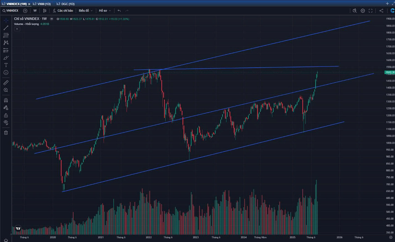Viewport: 395px width, 242px height.
Task: Open the bottom-left hexagon tool icon
Action: click(6, 240)
